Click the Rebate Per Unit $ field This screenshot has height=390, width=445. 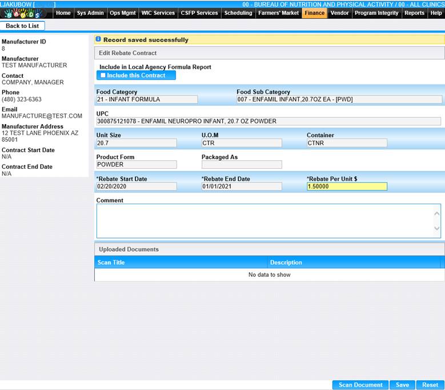coord(347,186)
